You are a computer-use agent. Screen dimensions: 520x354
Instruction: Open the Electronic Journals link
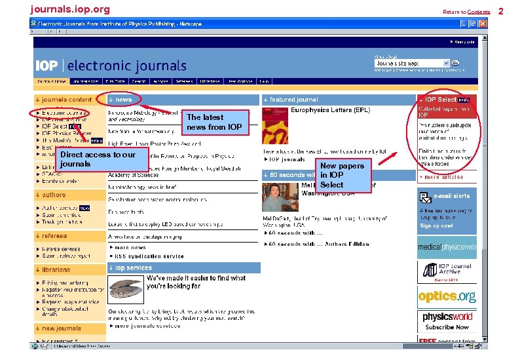[x=64, y=113]
